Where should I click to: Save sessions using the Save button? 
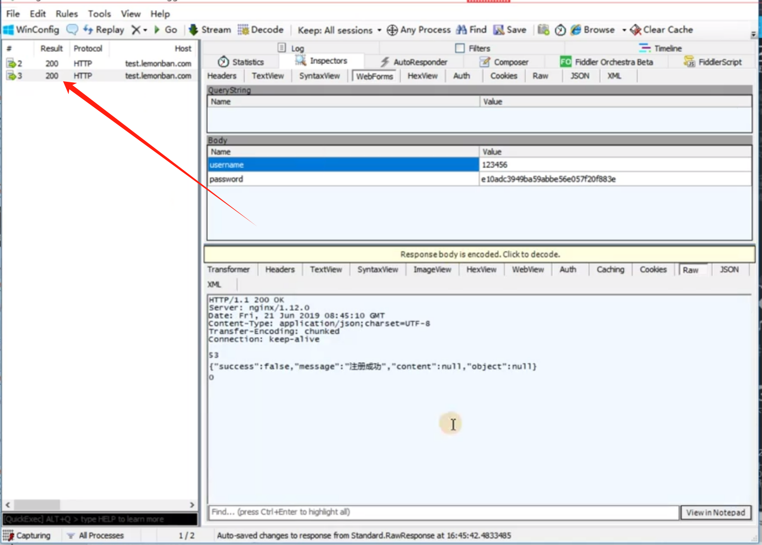[510, 30]
